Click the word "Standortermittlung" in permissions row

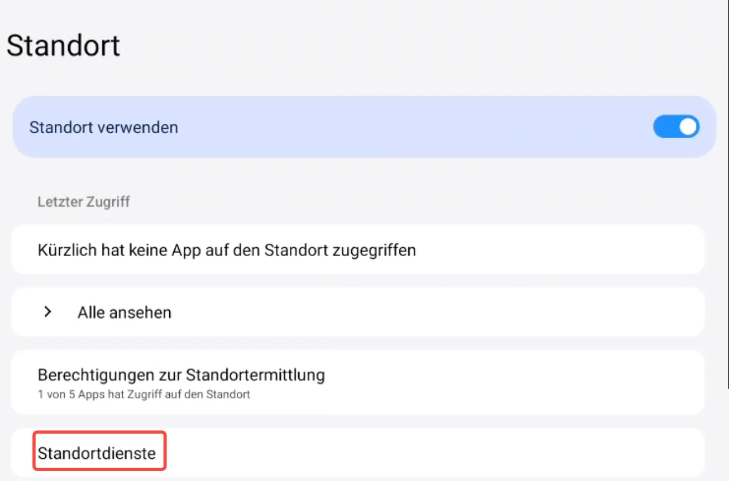[x=255, y=375]
